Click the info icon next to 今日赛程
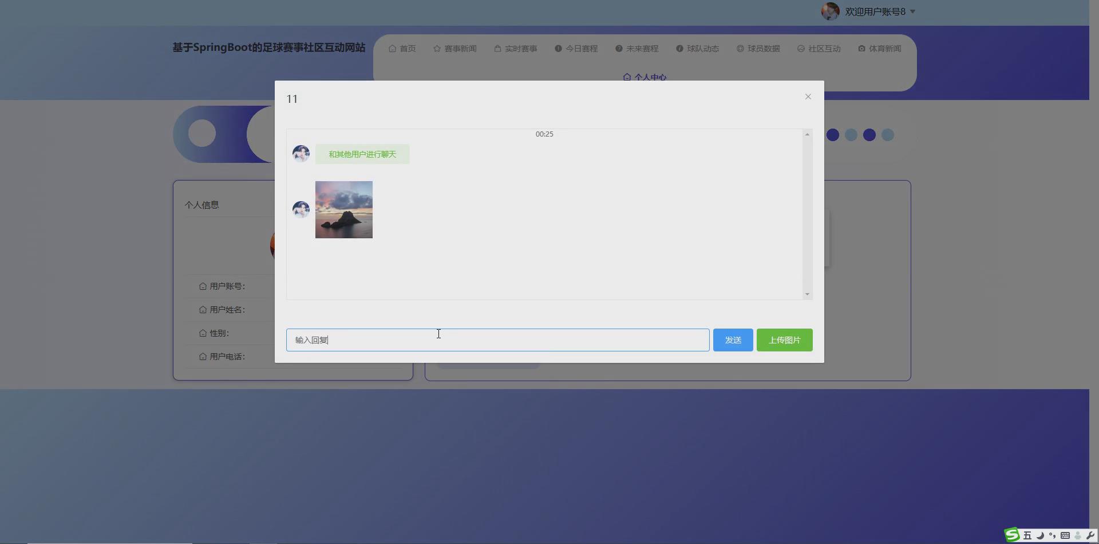Image resolution: width=1099 pixels, height=544 pixels. pyautogui.click(x=558, y=49)
